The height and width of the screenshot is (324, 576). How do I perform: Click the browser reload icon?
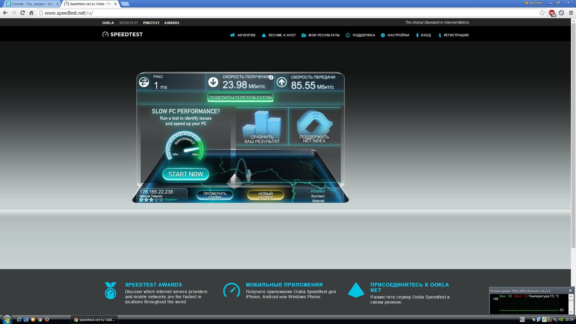[x=22, y=13]
